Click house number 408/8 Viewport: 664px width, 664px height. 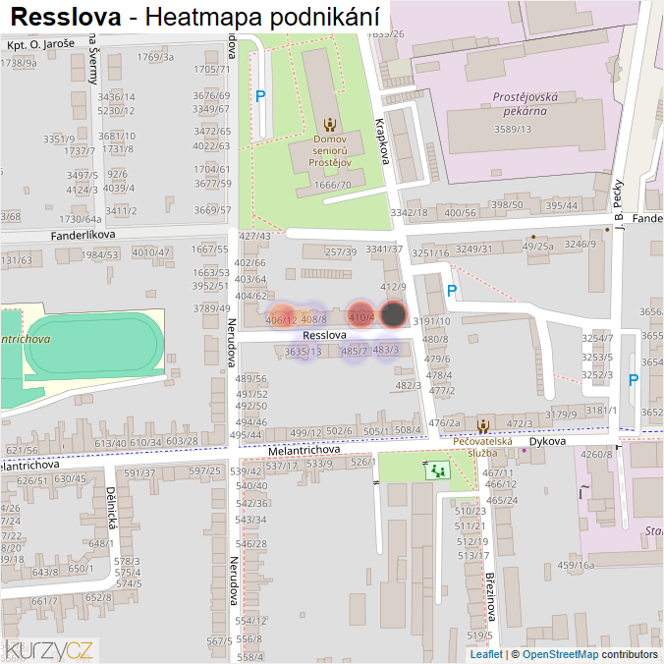[313, 319]
